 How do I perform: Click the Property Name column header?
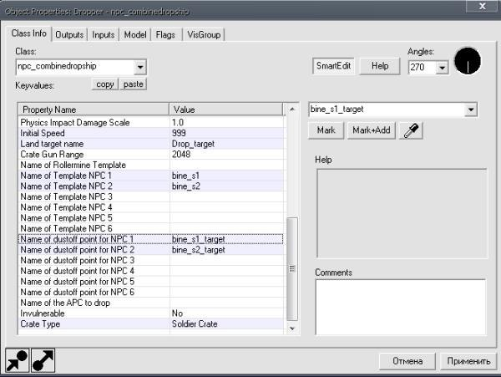[x=94, y=110]
